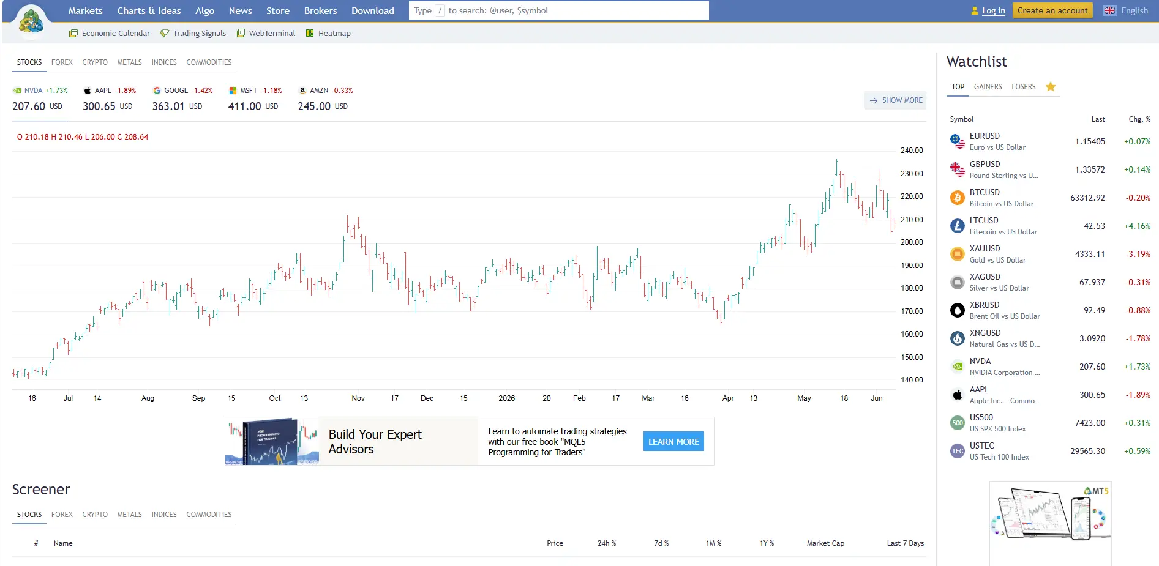Open the News menu
Screen dimensions: 1159x566
click(x=240, y=10)
